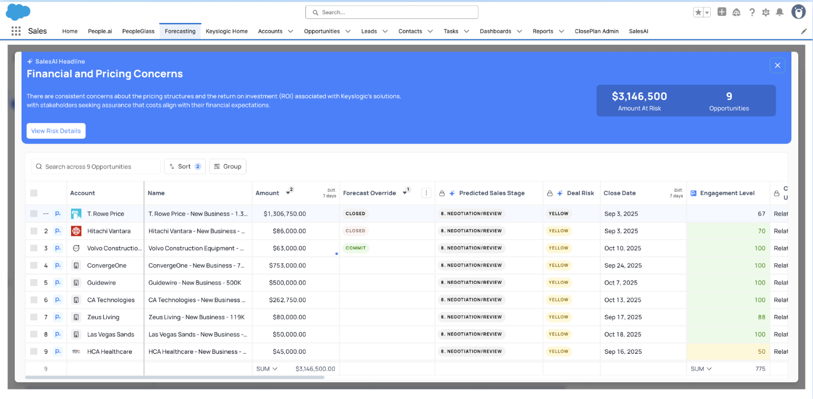Open the SalesAI tab

tap(639, 31)
